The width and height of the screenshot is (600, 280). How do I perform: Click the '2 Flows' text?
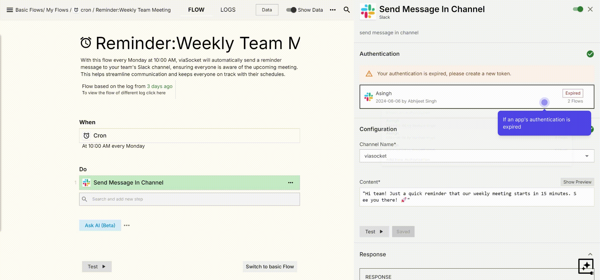[x=575, y=101]
